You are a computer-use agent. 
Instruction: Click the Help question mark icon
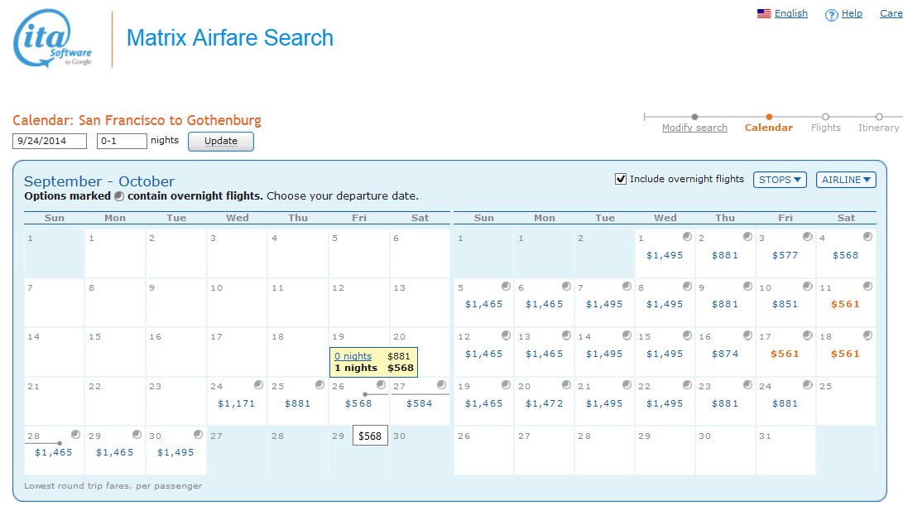coord(832,15)
